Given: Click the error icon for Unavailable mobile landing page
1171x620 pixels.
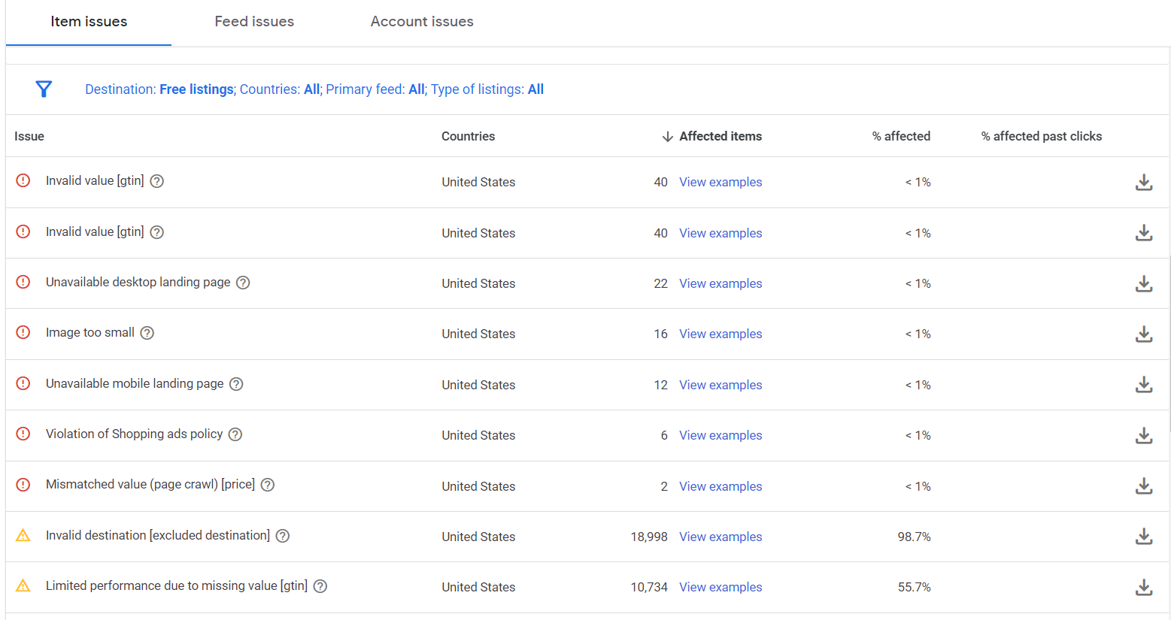Looking at the screenshot, I should (x=23, y=383).
